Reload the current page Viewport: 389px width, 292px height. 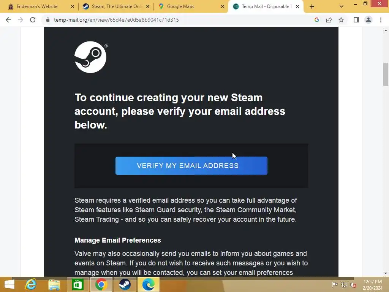click(x=33, y=20)
